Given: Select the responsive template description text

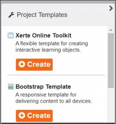Looking at the screenshot, I should click(54, 98).
